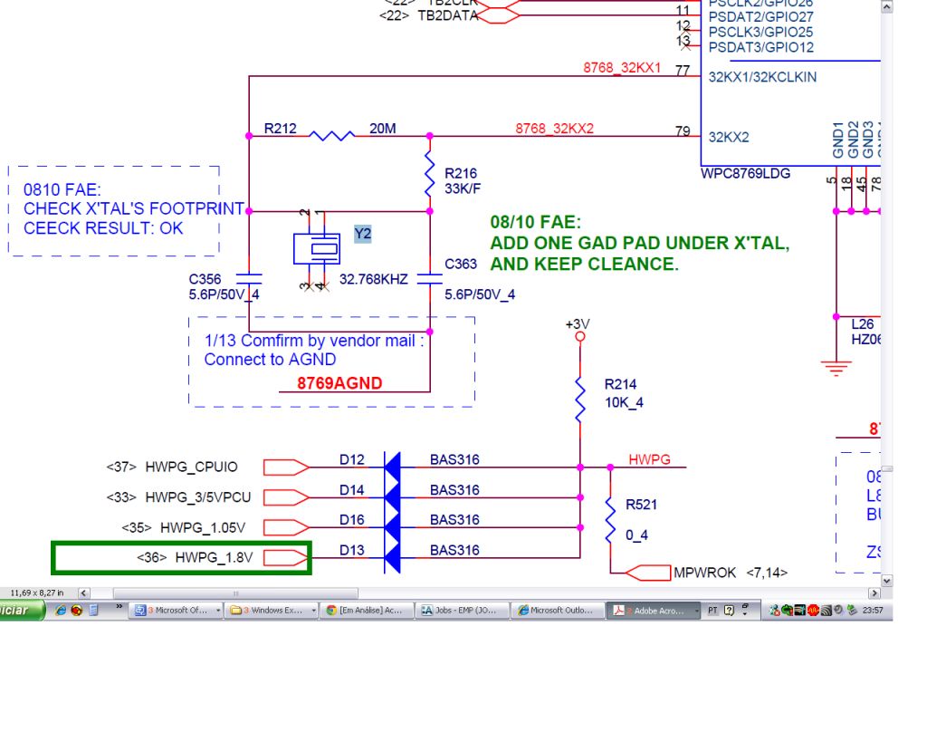Expand the Quick Launch overflow chevron
This screenshot has width=927, height=742.
tap(119, 607)
